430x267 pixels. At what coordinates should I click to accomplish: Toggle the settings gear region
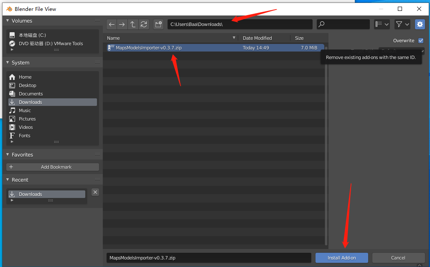coord(420,24)
